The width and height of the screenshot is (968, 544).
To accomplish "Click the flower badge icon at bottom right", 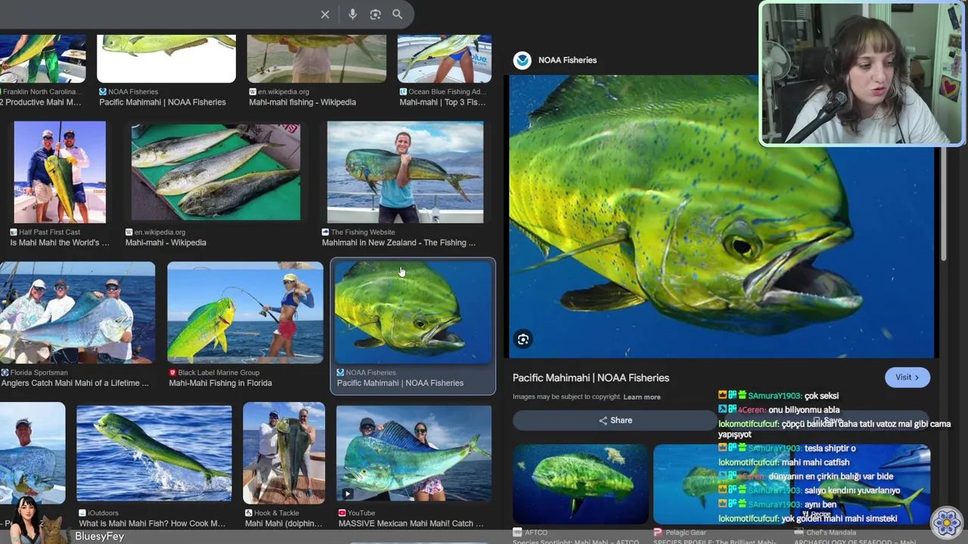I will [946, 522].
